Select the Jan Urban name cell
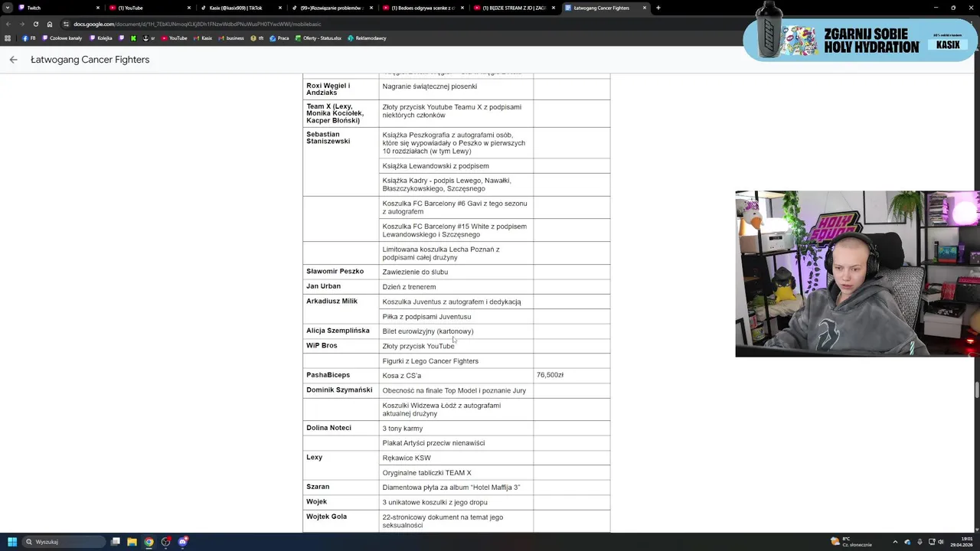 pyautogui.click(x=341, y=286)
